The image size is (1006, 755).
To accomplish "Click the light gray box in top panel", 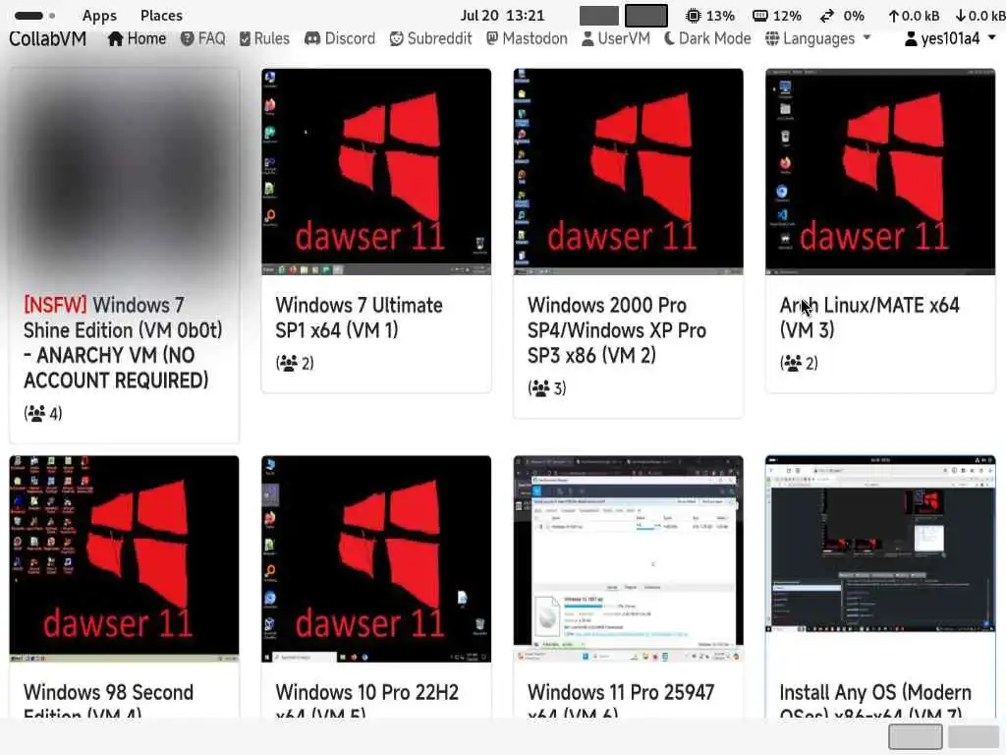I will tap(599, 16).
